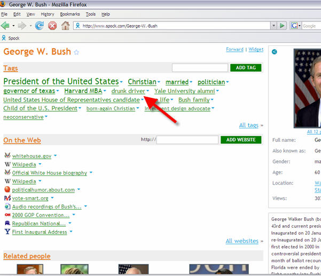Expand the dropdown arrow beside politician tag
Screen dimensions: 321x276
coord(228,82)
